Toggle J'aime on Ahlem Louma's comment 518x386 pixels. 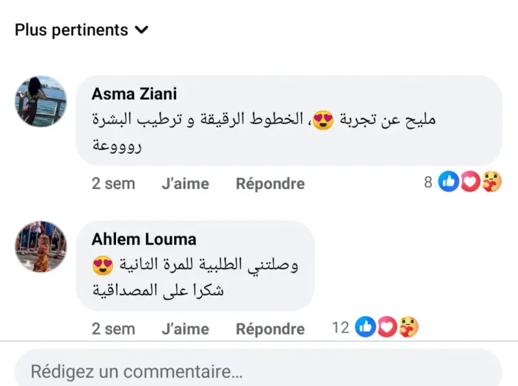click(185, 329)
